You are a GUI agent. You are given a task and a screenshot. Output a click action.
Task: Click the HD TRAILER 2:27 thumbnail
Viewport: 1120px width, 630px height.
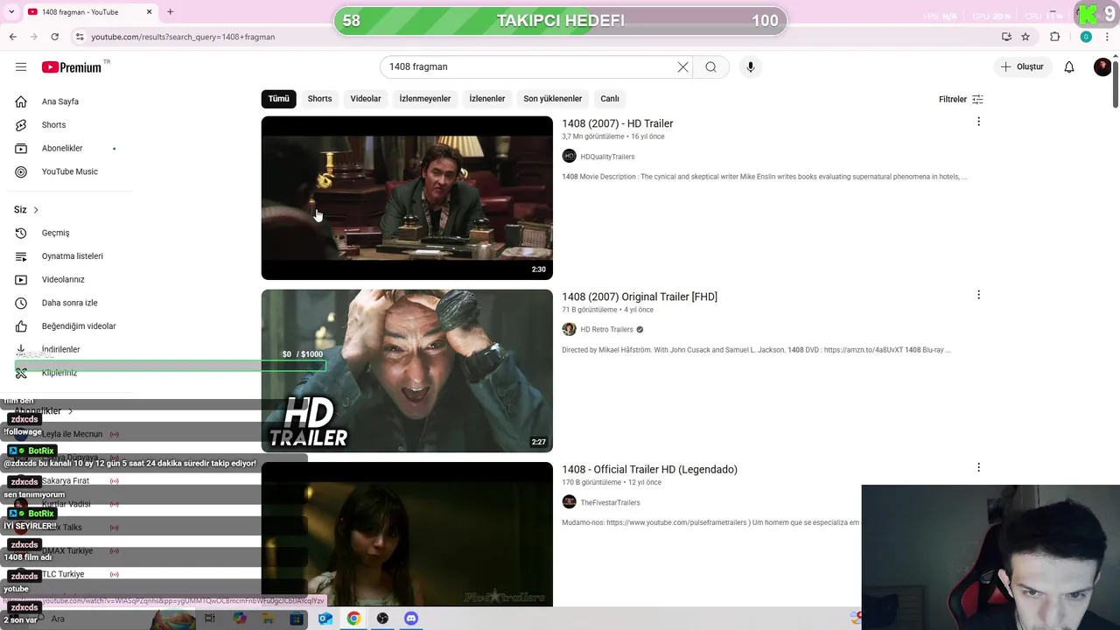[407, 371]
